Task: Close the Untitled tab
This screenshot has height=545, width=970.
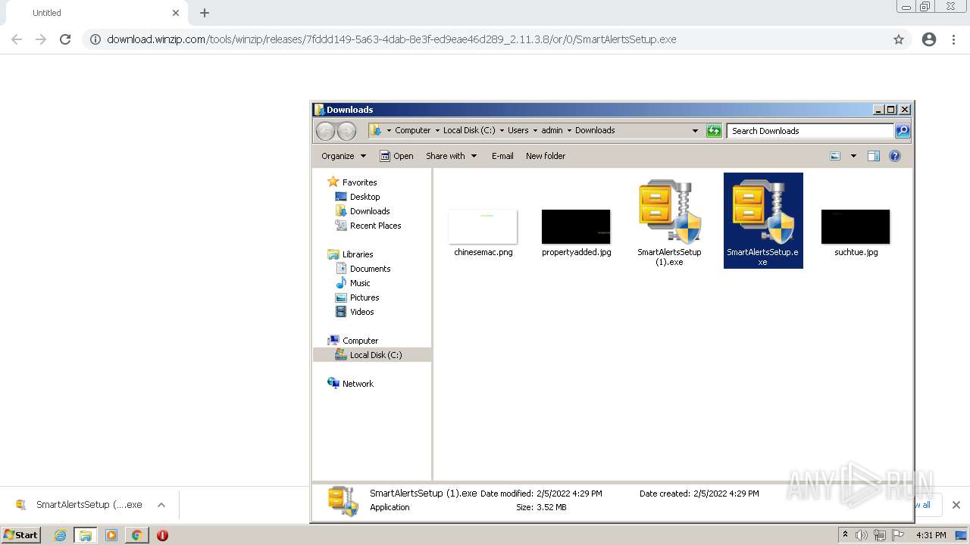Action: [176, 13]
